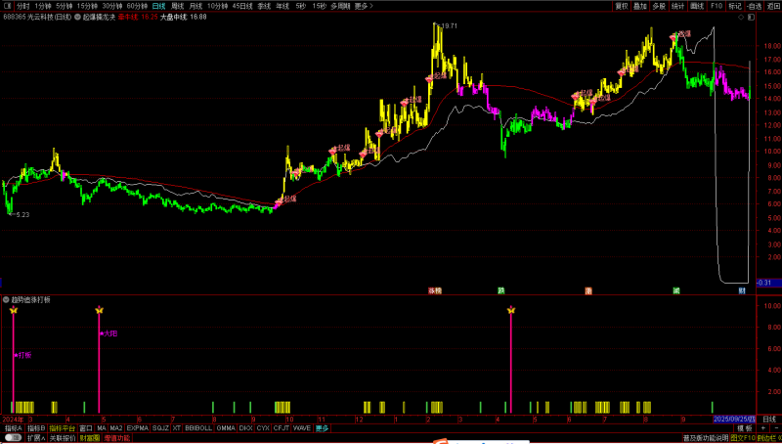Image resolution: width=782 pixels, height=444 pixels.
Task: Click the panel icon under 自选 button
Action: coord(753,17)
